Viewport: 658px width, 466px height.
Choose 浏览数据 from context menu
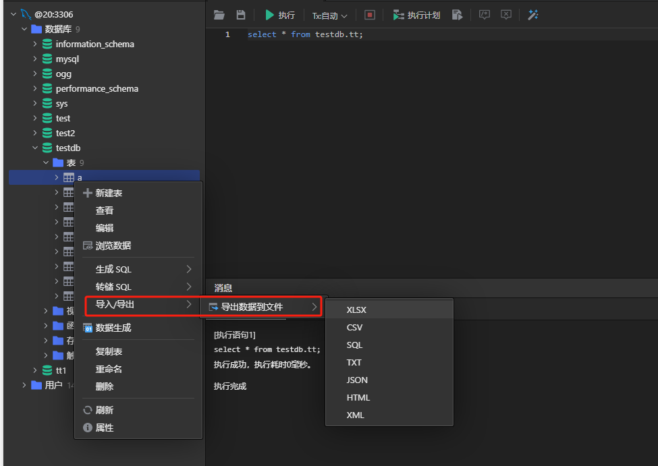138,245
